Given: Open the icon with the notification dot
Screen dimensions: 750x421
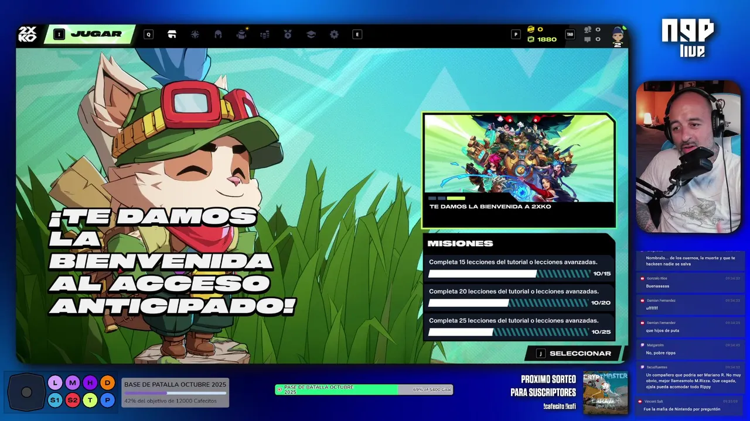Looking at the screenshot, I should 241,34.
